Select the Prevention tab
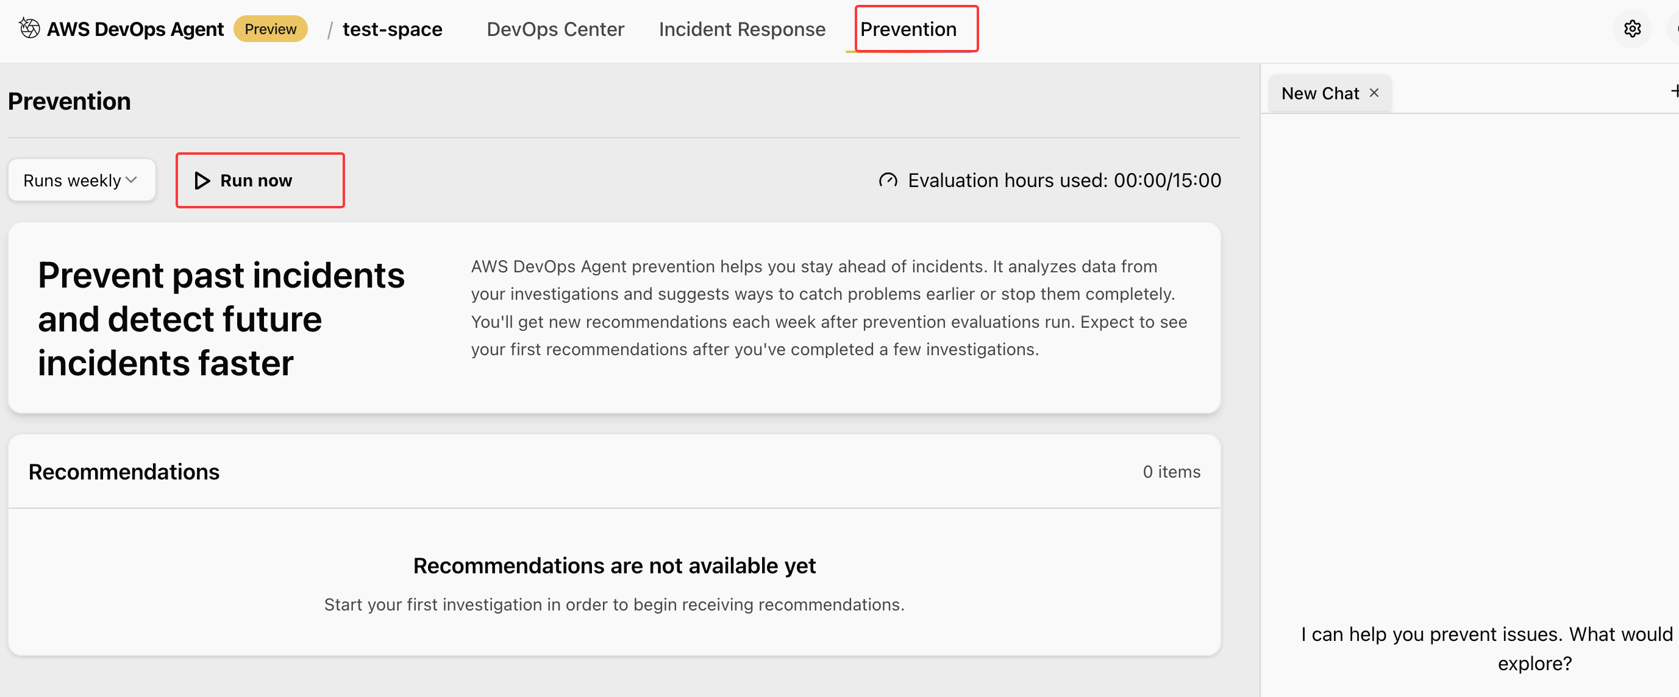1679x697 pixels. [908, 29]
